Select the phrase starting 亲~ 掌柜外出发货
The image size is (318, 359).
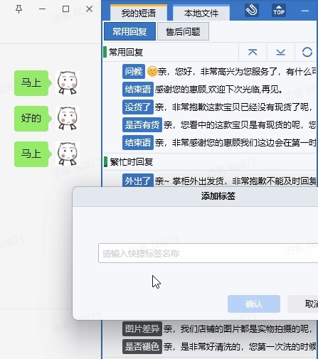click(235, 181)
